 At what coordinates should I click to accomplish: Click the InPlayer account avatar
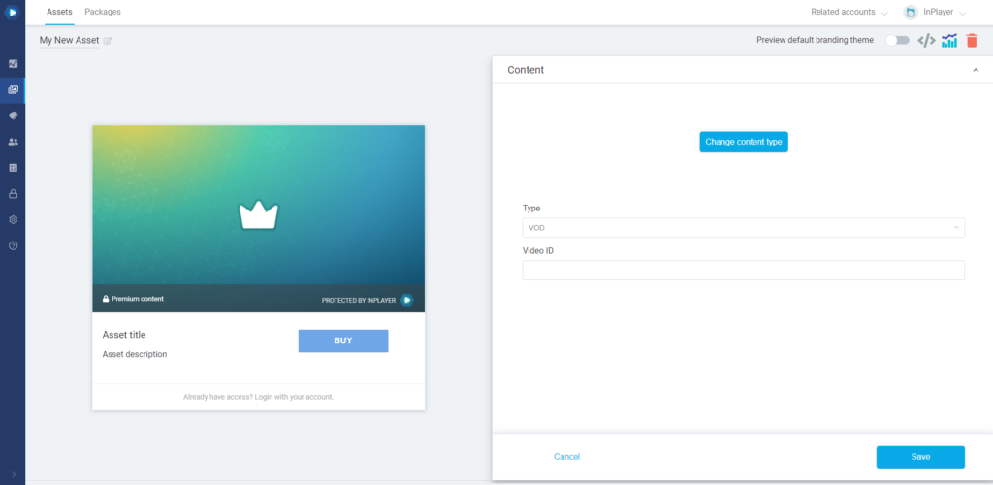(911, 12)
